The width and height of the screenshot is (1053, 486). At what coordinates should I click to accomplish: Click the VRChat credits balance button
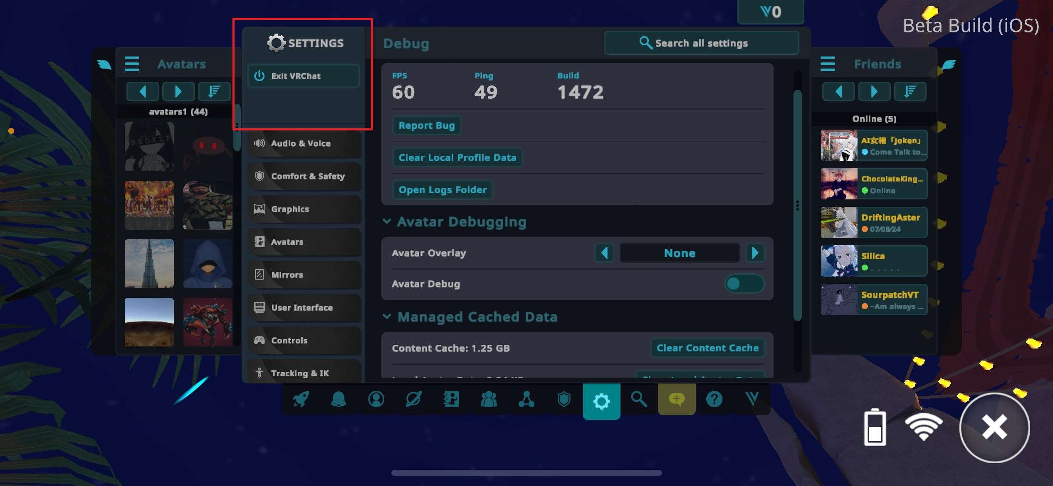coord(771,12)
